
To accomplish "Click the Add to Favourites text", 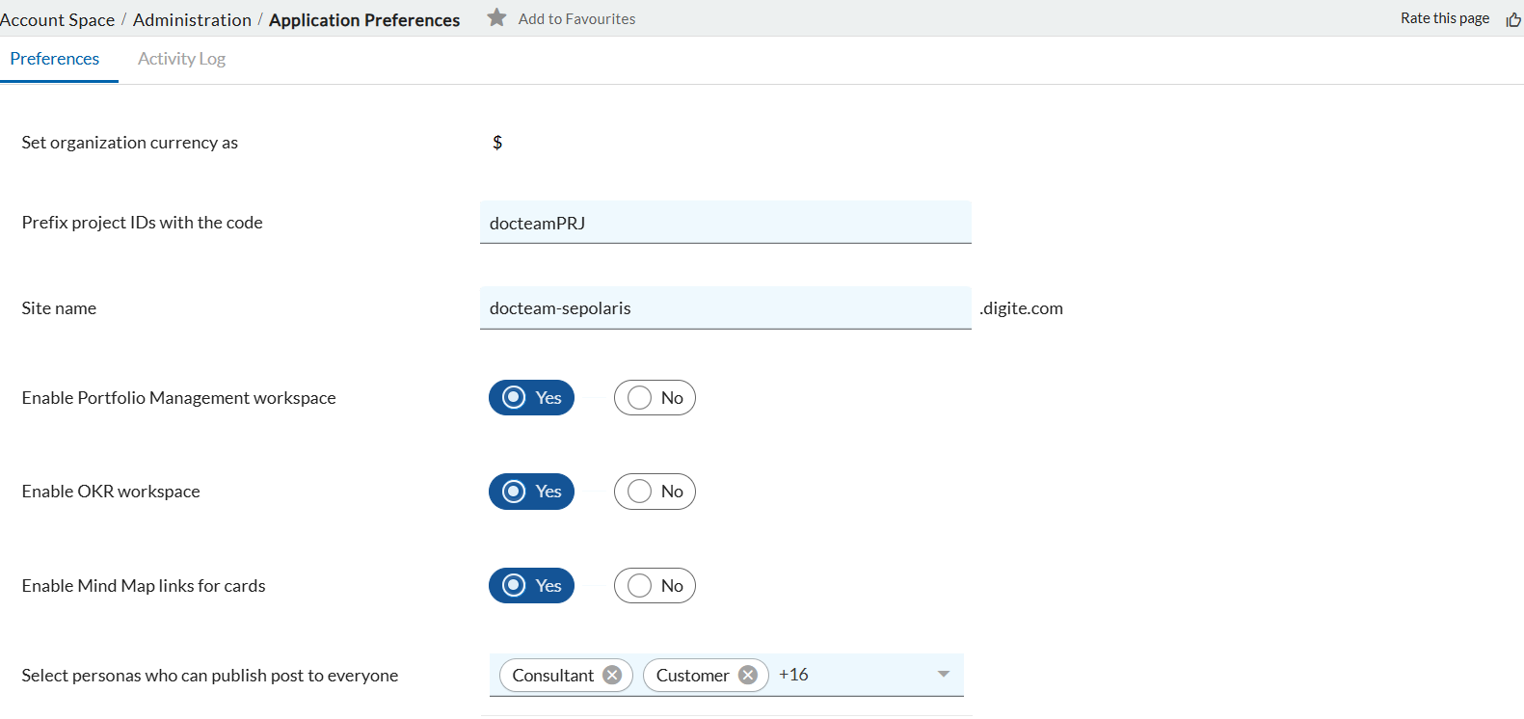I will tap(576, 18).
